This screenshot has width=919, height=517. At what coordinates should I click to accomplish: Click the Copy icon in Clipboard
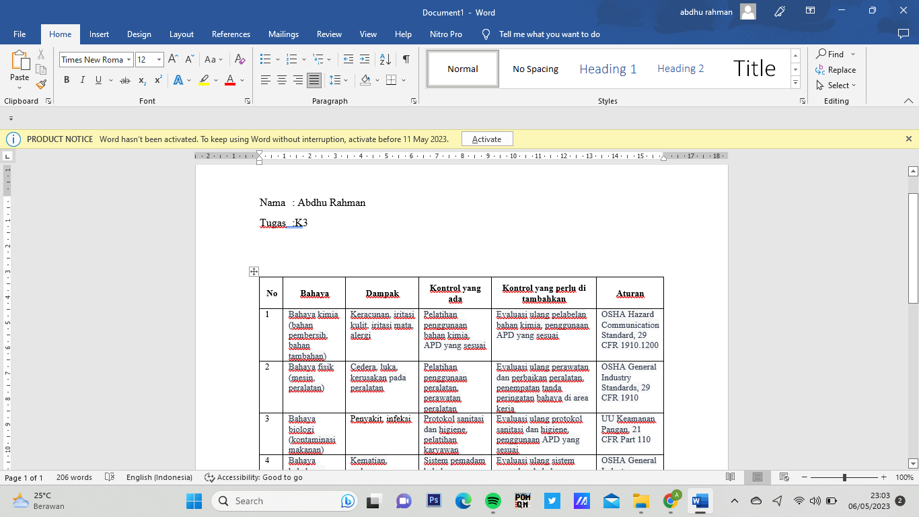pos(41,69)
